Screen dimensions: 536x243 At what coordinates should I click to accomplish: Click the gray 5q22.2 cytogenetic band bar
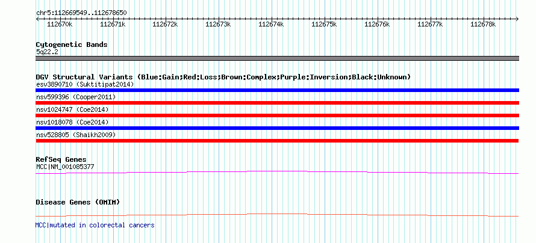coord(277,58)
